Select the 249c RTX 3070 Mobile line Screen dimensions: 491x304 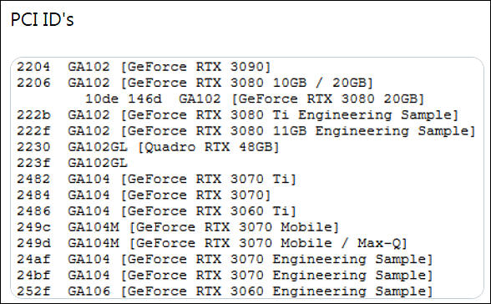tap(178, 227)
